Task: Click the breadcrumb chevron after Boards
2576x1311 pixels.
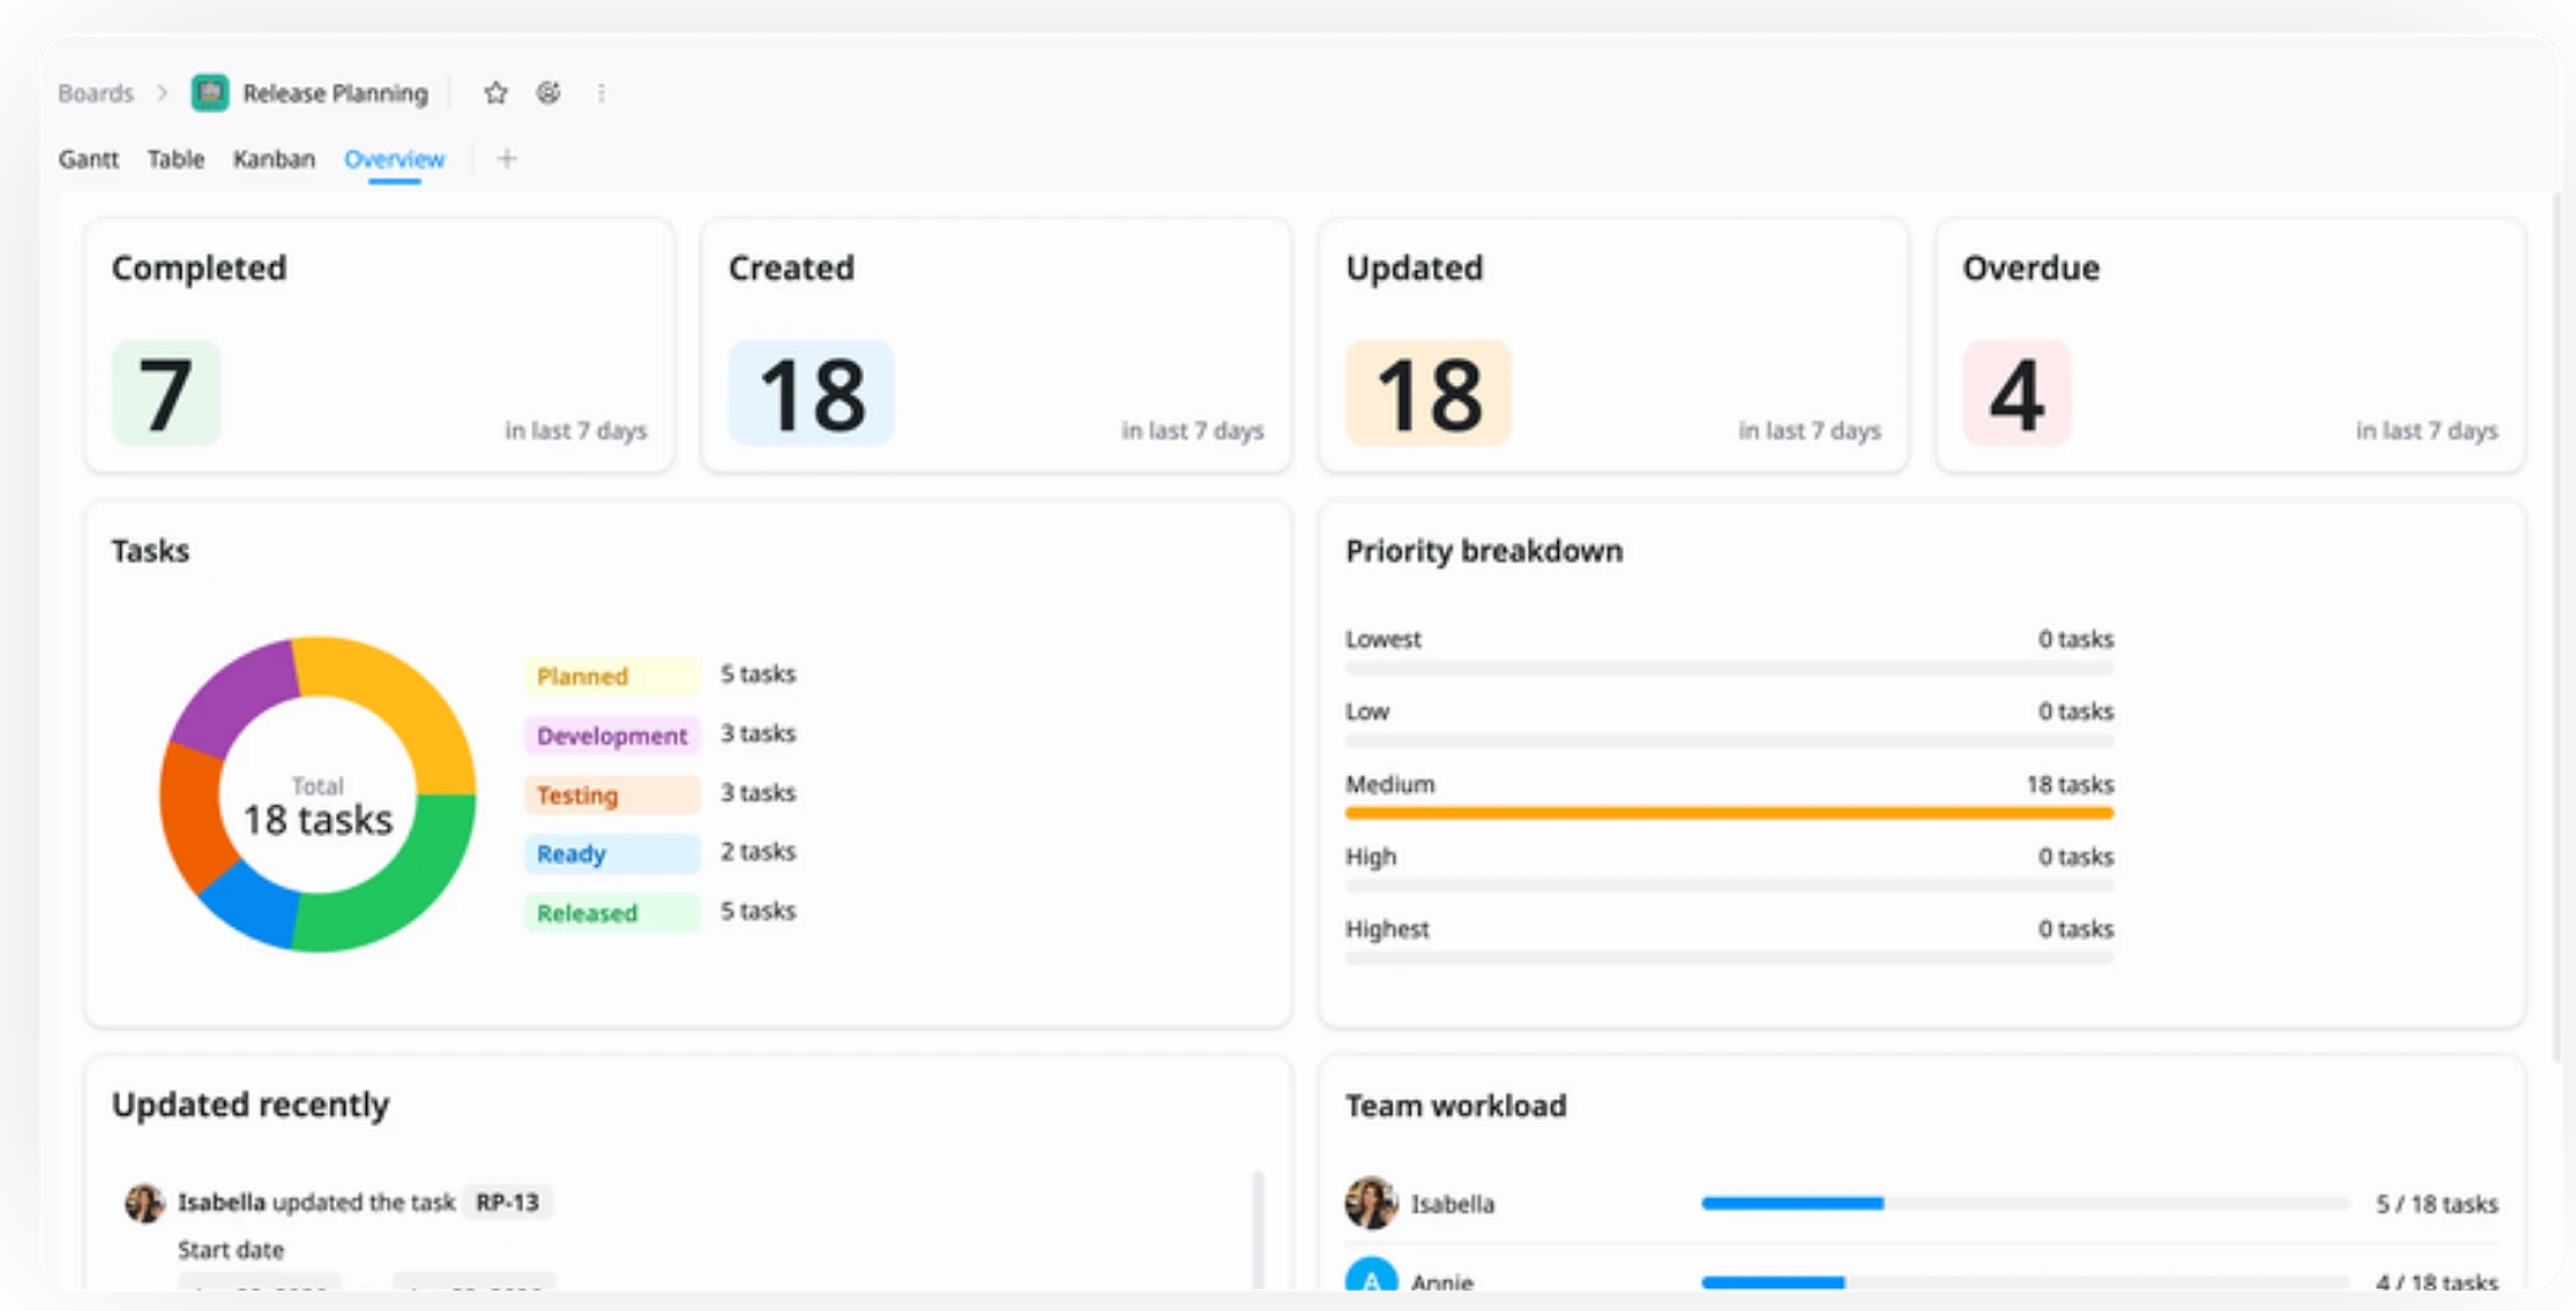Action: (162, 93)
